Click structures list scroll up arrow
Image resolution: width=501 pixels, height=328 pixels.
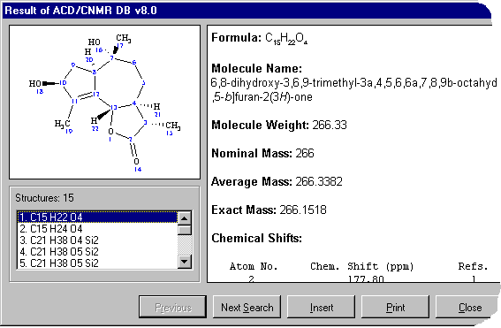(x=185, y=218)
